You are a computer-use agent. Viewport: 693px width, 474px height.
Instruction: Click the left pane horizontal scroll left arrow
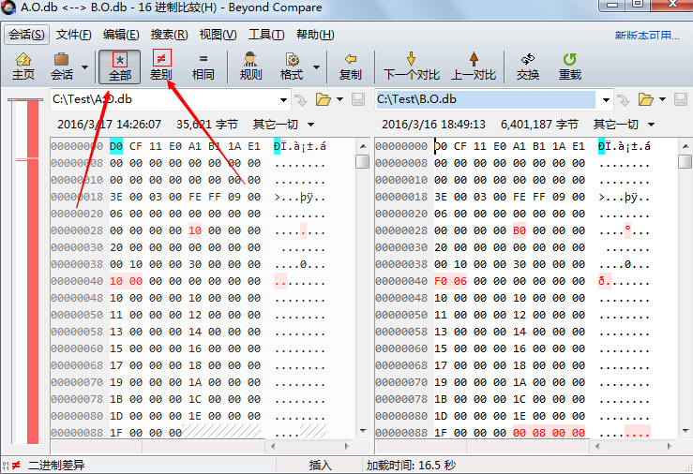coord(273,446)
